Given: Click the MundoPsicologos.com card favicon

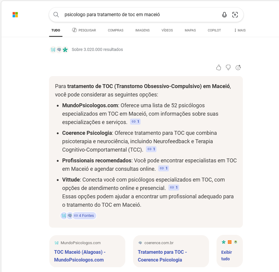Looking at the screenshot, I should [57, 243].
